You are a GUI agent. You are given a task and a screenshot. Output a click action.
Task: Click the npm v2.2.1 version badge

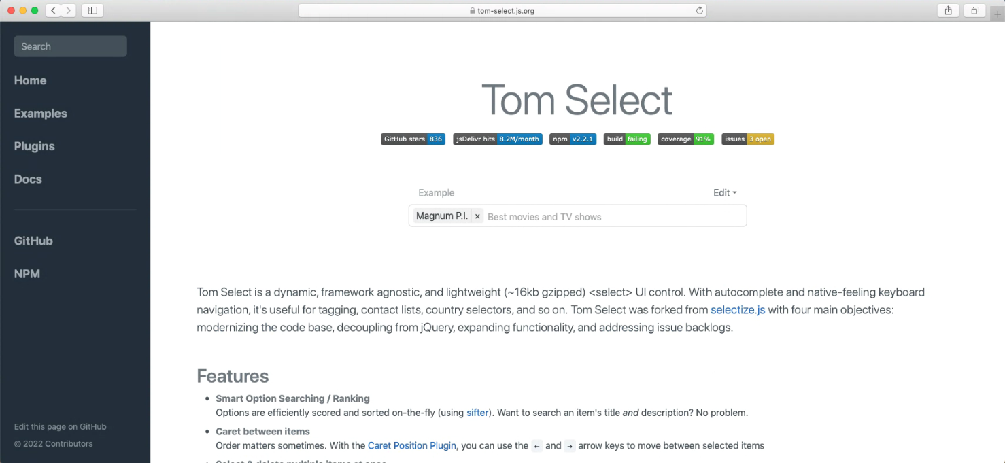573,139
